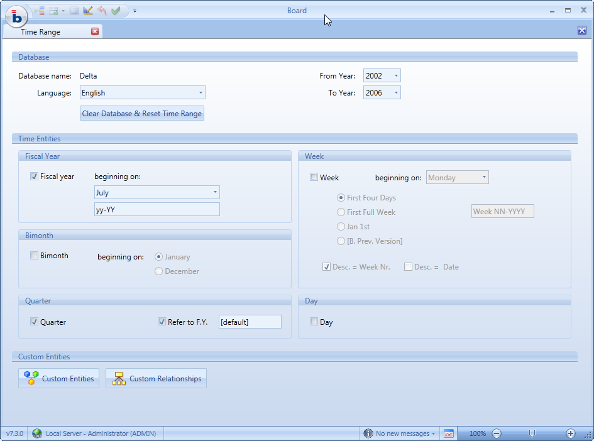Uncheck the Fiscal year checkbox
594x441 pixels.
pyautogui.click(x=34, y=177)
